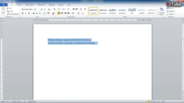Click the tab selector at ruler corner
The width and height of the screenshot is (184, 103).
pyautogui.click(x=2, y=20)
